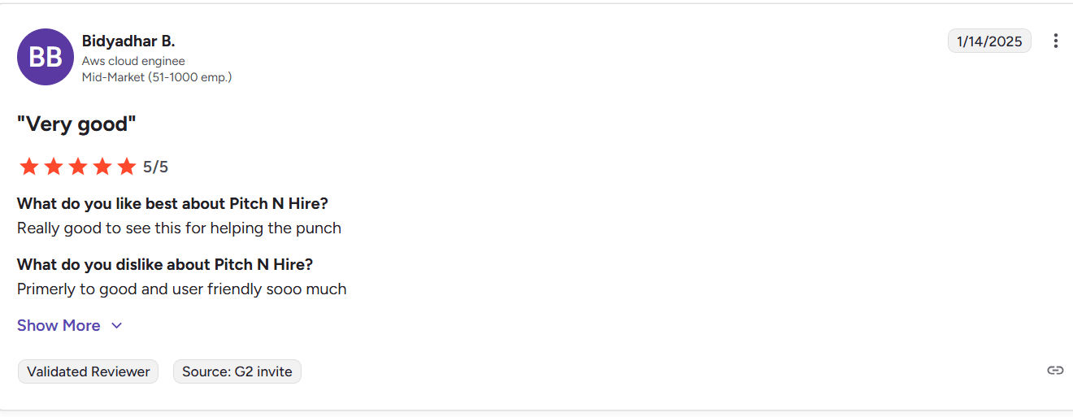Click the second rating star
The image size is (1073, 417).
point(54,167)
